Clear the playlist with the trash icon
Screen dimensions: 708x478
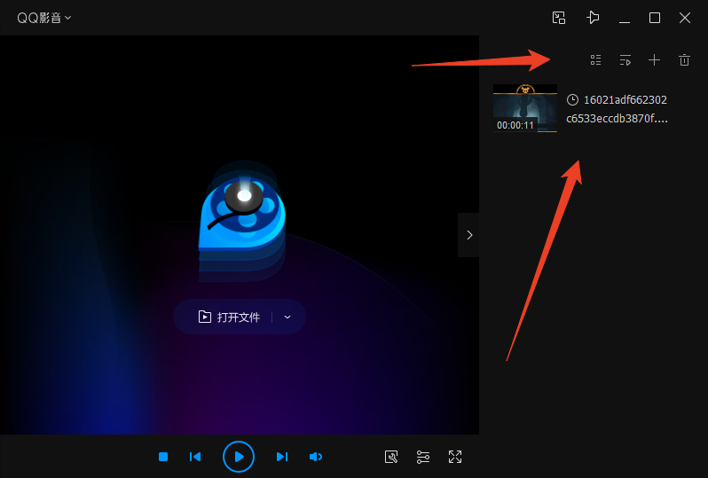[x=684, y=60]
